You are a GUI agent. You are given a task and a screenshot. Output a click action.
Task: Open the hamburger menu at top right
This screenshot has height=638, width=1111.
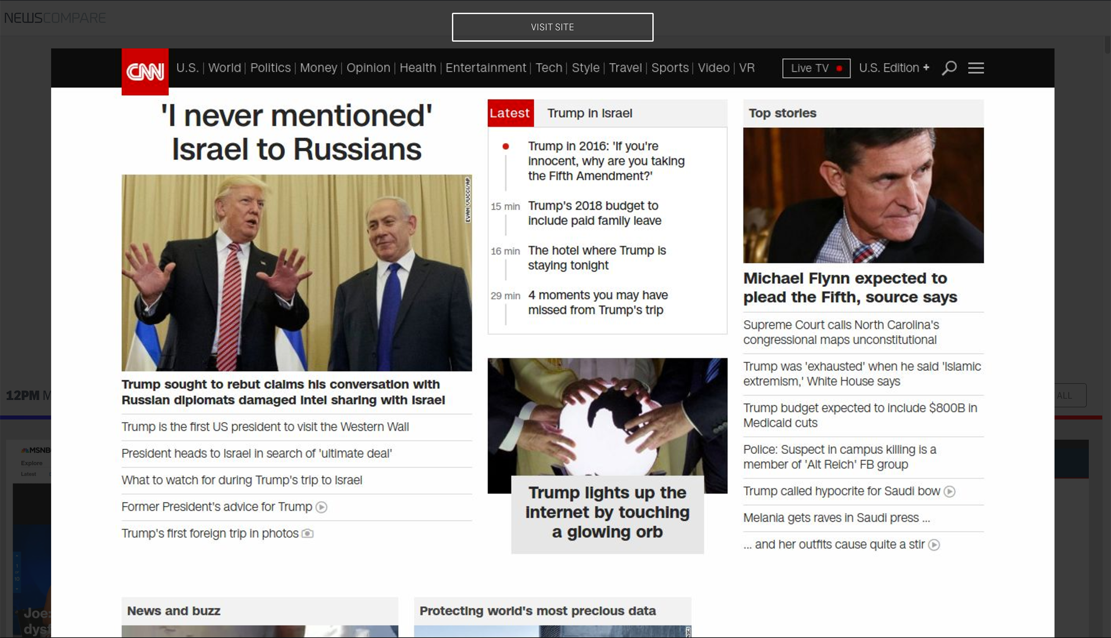point(976,68)
